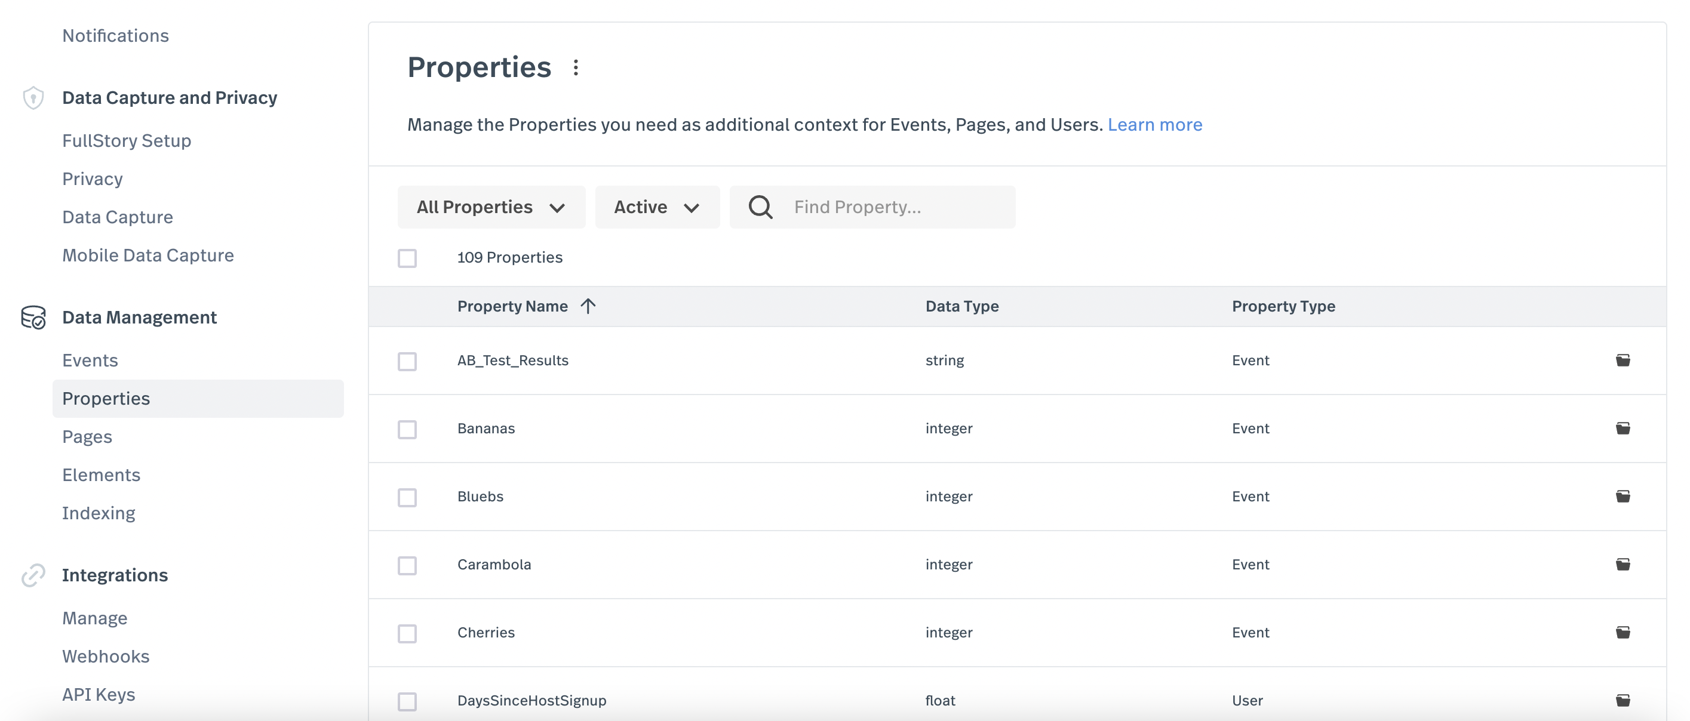This screenshot has width=1690, height=721.
Task: Check the Bananas row checkbox
Action: click(407, 429)
